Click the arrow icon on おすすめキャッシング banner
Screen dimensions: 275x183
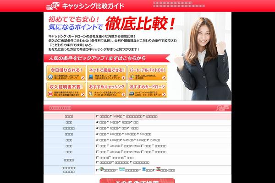click(x=123, y=95)
